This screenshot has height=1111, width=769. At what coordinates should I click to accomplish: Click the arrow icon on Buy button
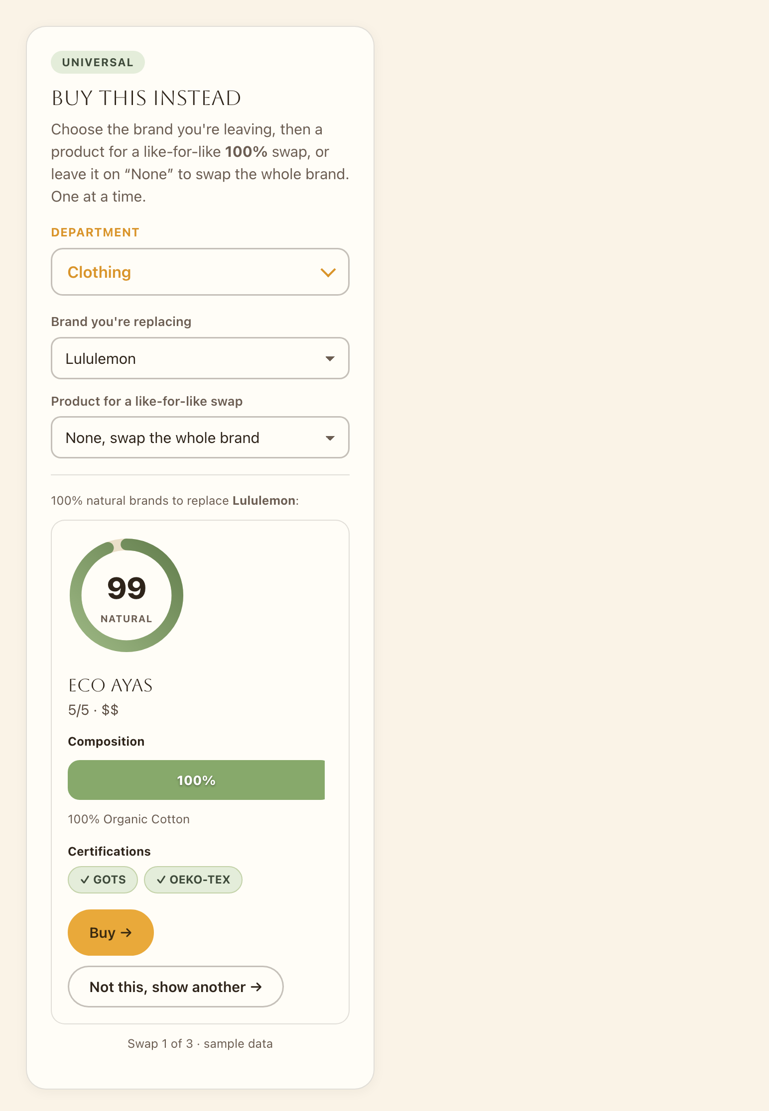(x=127, y=932)
